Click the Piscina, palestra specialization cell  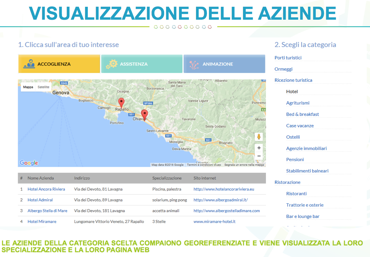[x=166, y=189]
